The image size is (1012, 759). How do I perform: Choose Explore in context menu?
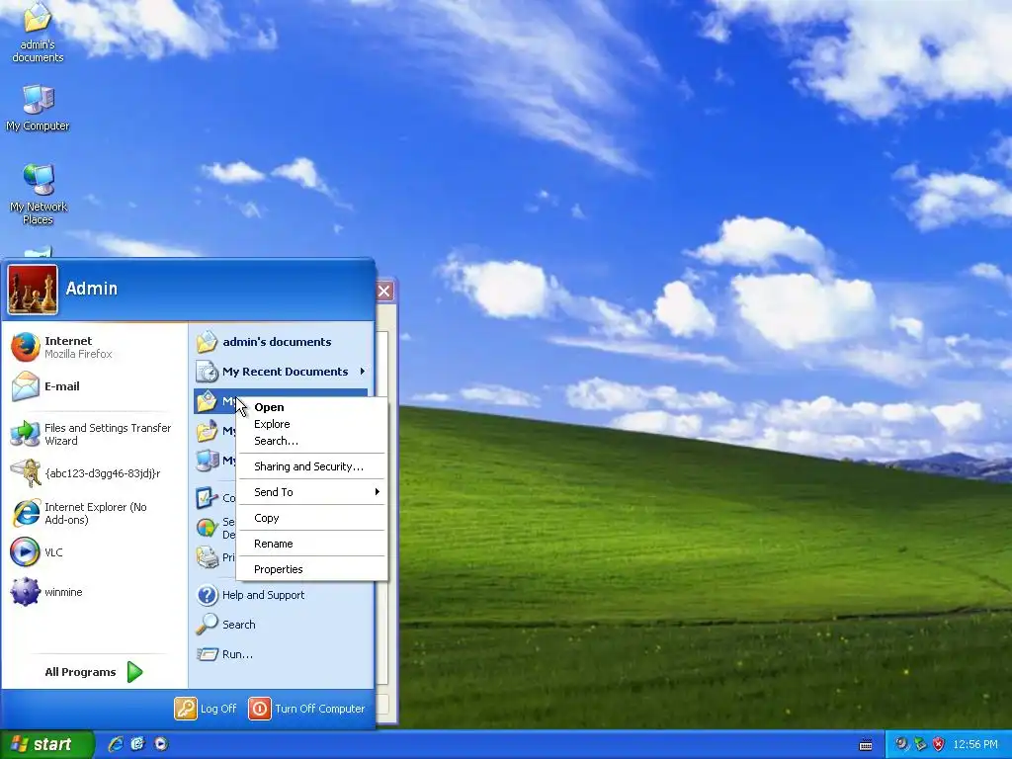click(x=311, y=424)
